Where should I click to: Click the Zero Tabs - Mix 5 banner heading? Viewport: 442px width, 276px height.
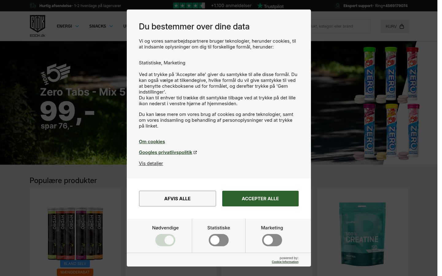point(83,92)
